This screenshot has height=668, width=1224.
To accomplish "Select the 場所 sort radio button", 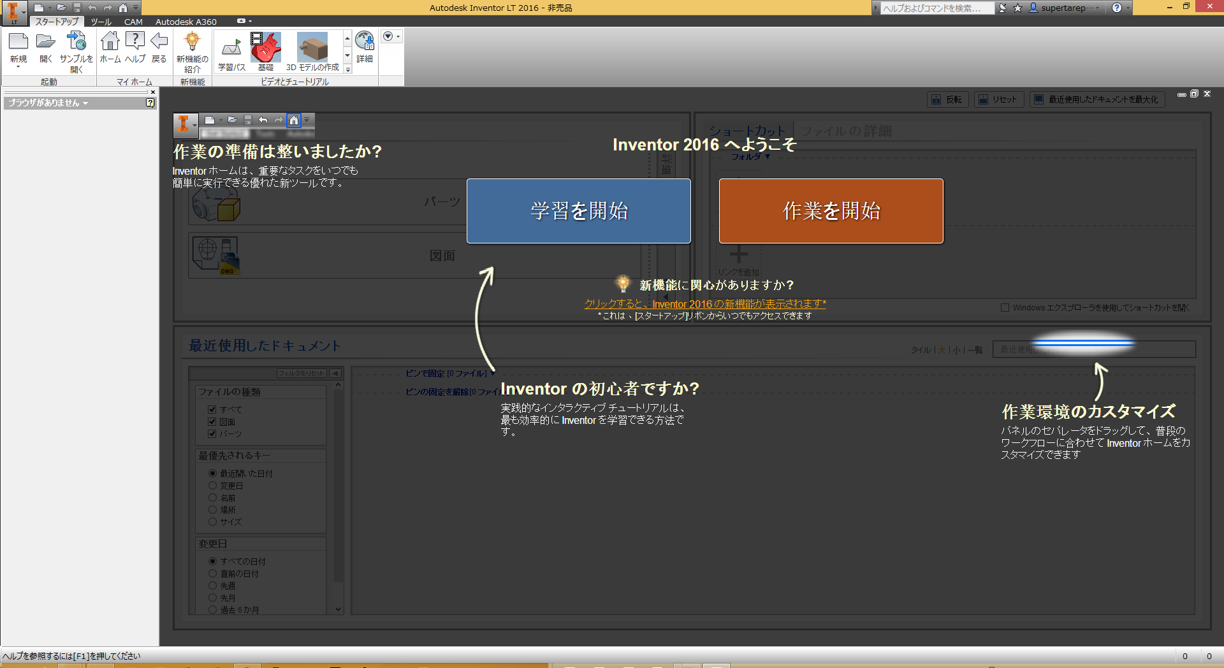I will [x=213, y=510].
